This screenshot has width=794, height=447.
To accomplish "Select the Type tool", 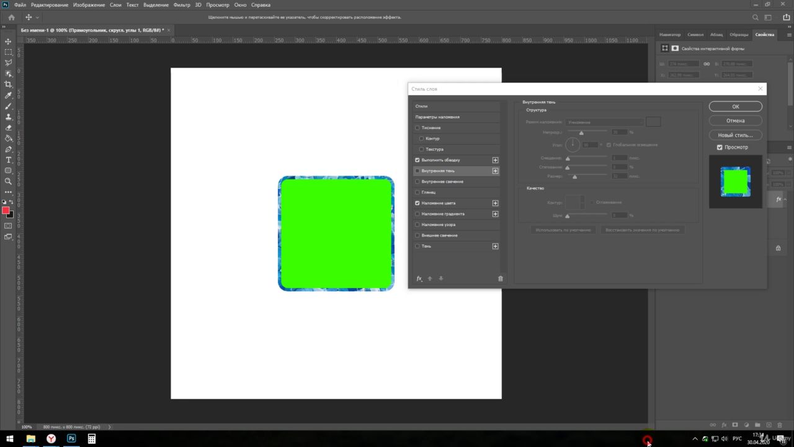I will 8,160.
